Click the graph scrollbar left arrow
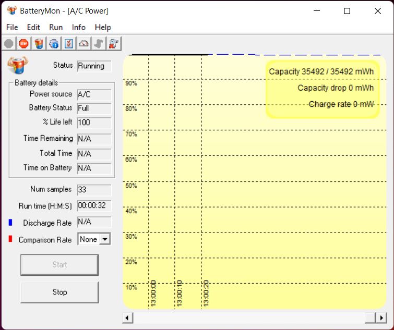 (127, 318)
